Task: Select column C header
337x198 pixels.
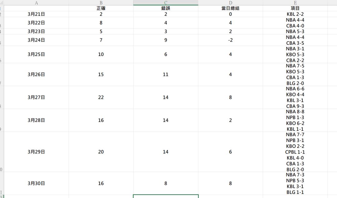Action: pos(166,3)
